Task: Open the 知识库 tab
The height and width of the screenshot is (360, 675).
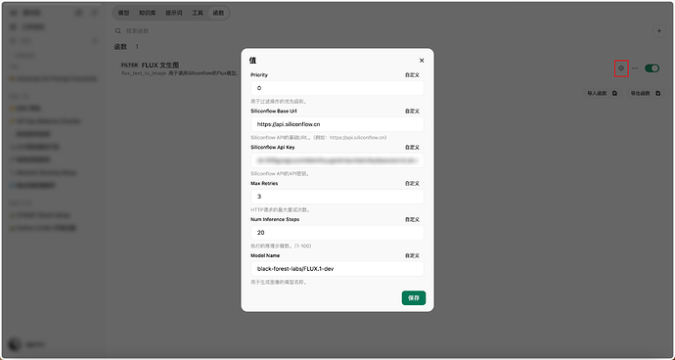Action: [147, 13]
